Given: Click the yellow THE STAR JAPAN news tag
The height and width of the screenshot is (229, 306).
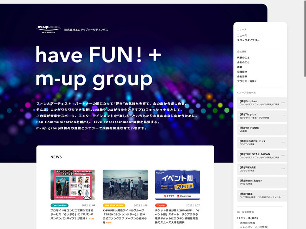Looking at the screenshot, I should click(114, 205).
